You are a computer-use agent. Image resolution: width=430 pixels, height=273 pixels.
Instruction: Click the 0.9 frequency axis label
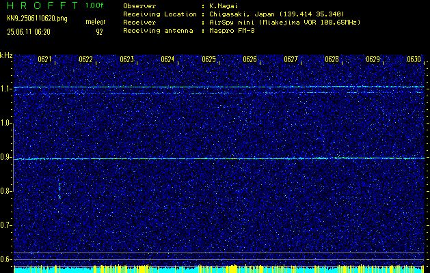(x=5, y=157)
